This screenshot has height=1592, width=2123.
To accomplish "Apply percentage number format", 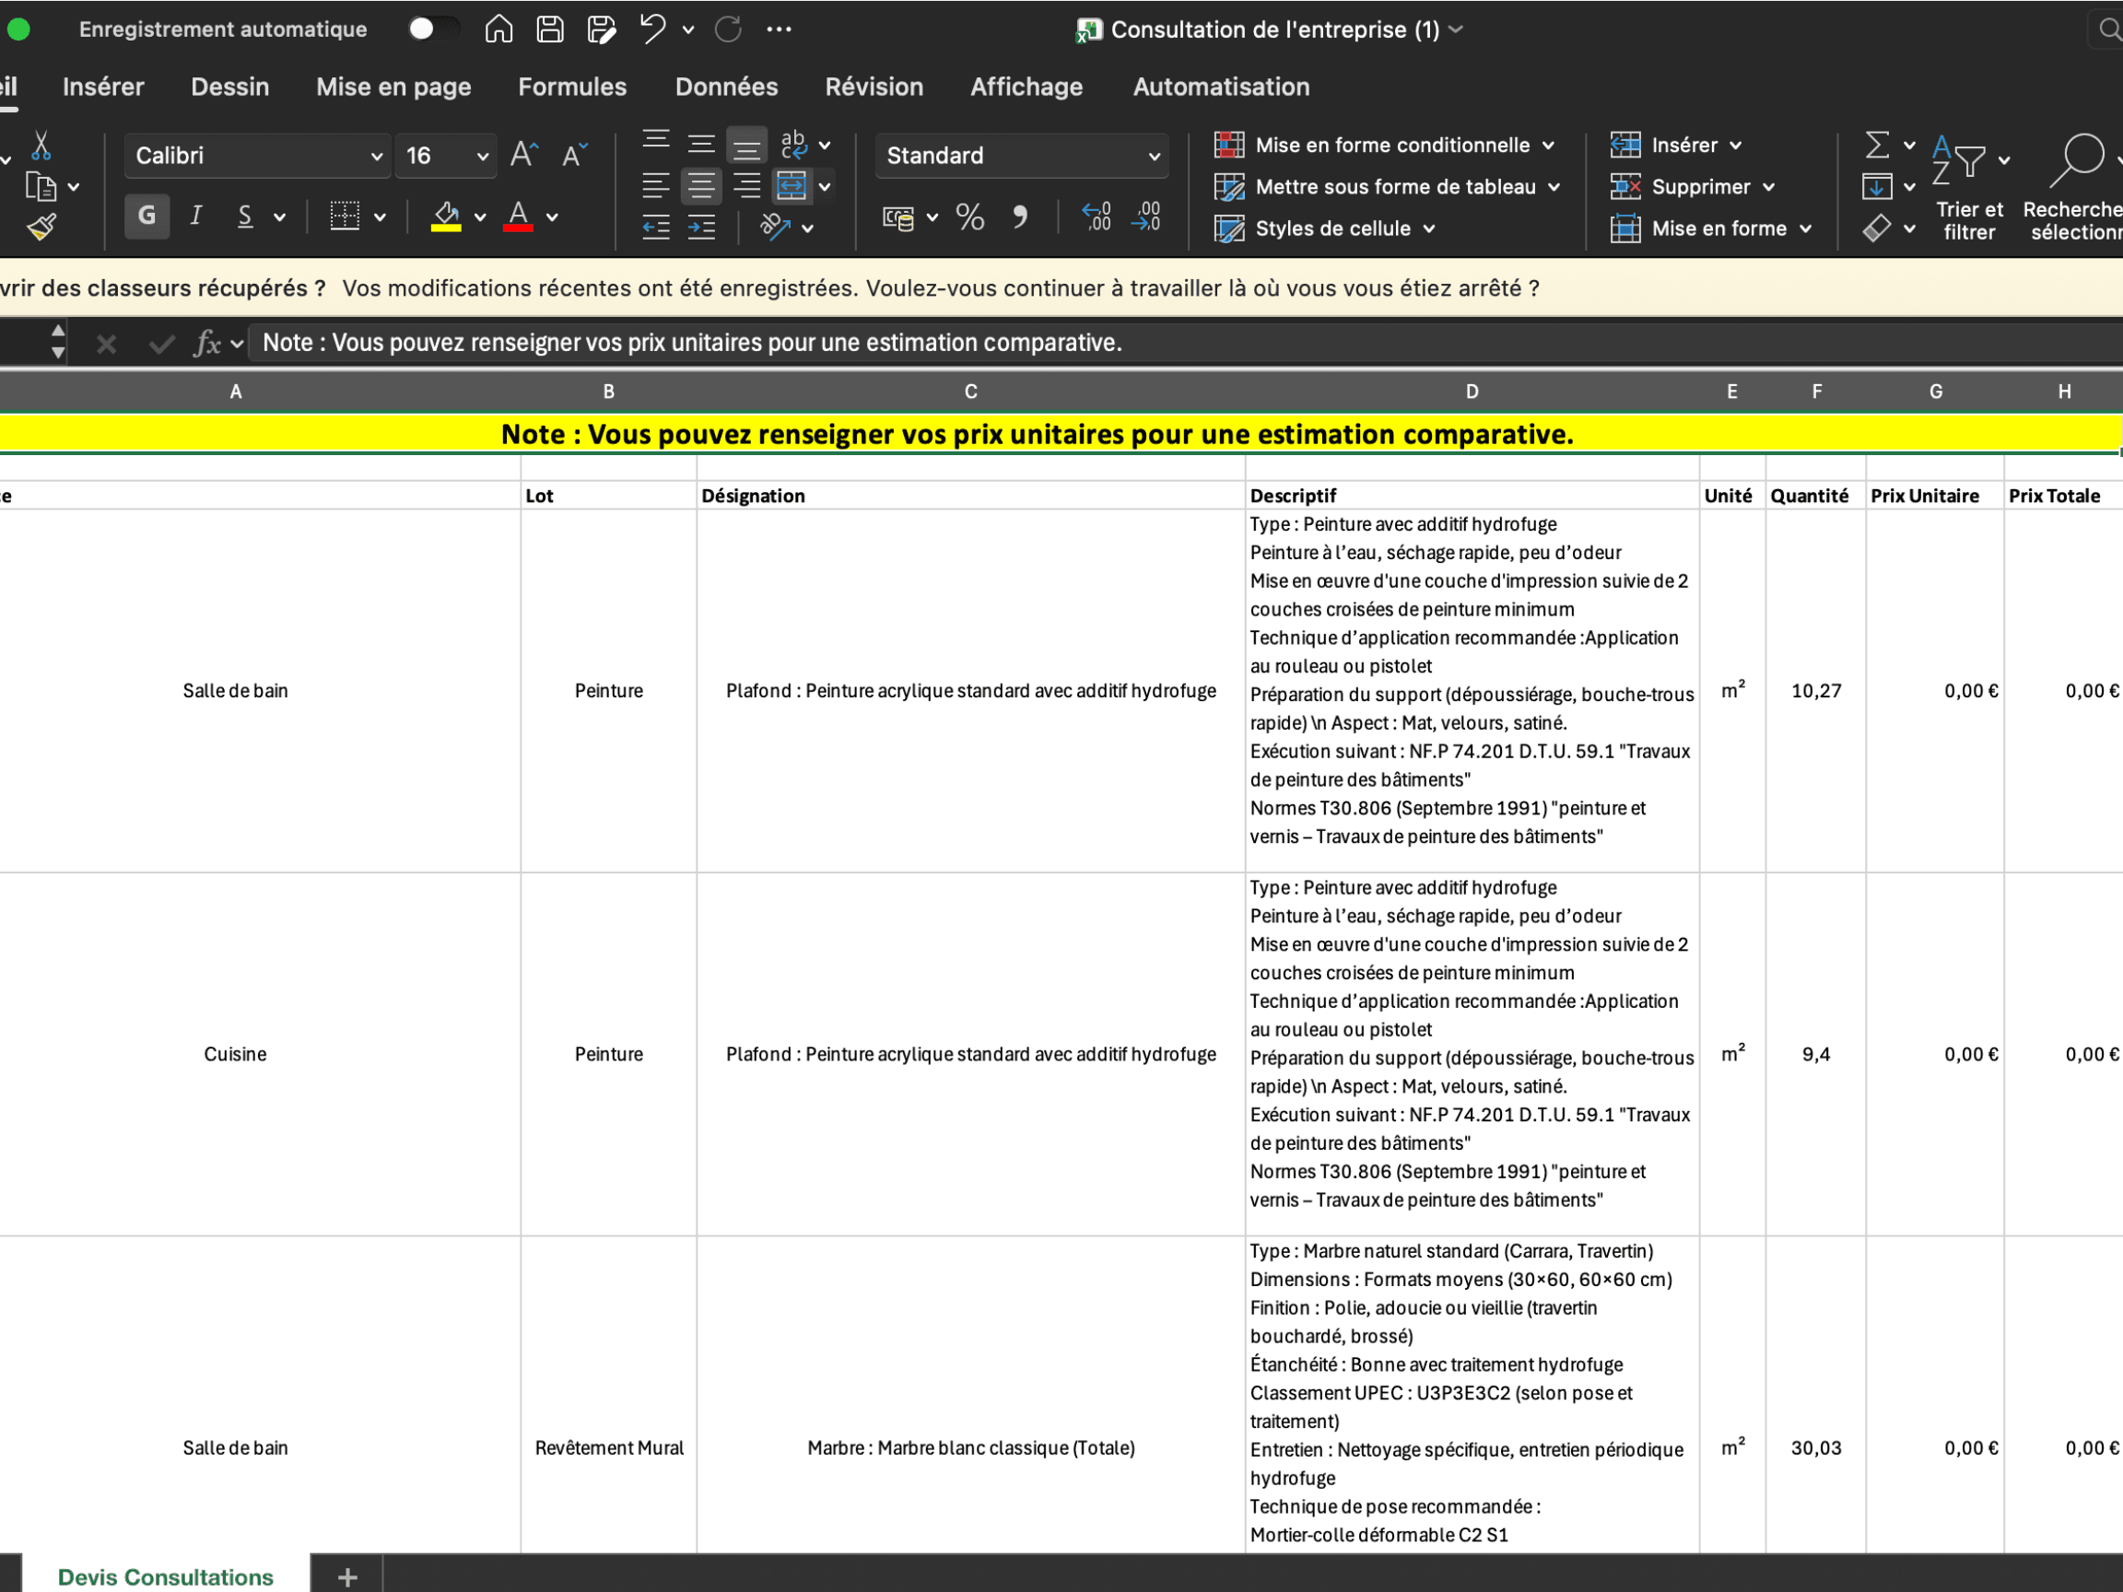I will pyautogui.click(x=969, y=217).
